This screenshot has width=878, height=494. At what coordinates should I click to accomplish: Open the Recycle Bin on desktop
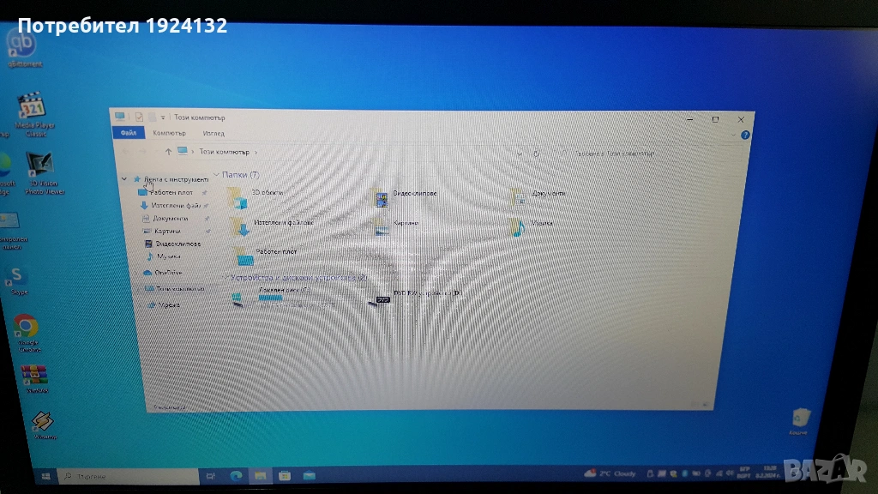(x=800, y=421)
